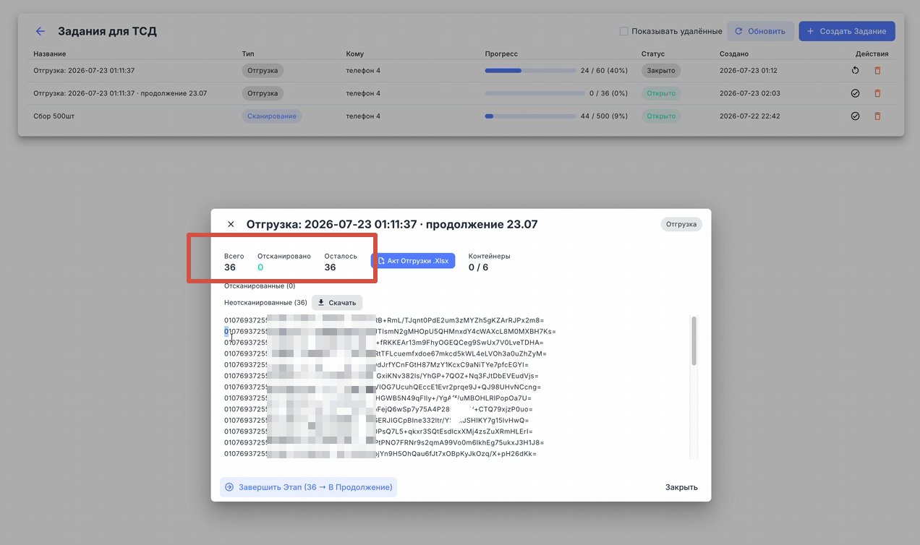The height and width of the screenshot is (545, 920).
Task: Click the Сбор 500шт progress bar
Action: pyautogui.click(x=530, y=116)
